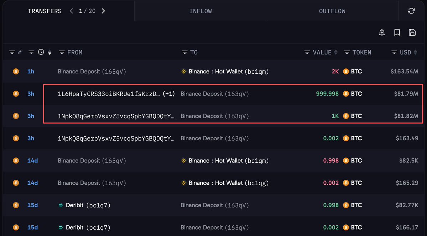The image size is (427, 236).
Task: Open the USD column filter
Action: click(394, 52)
